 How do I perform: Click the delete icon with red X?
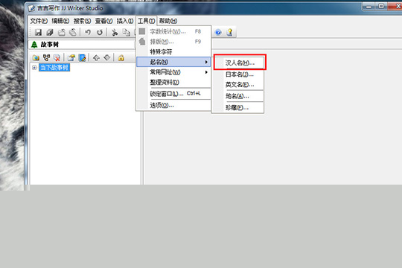click(x=57, y=58)
